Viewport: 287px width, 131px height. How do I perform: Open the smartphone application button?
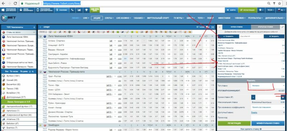tap(44, 10)
